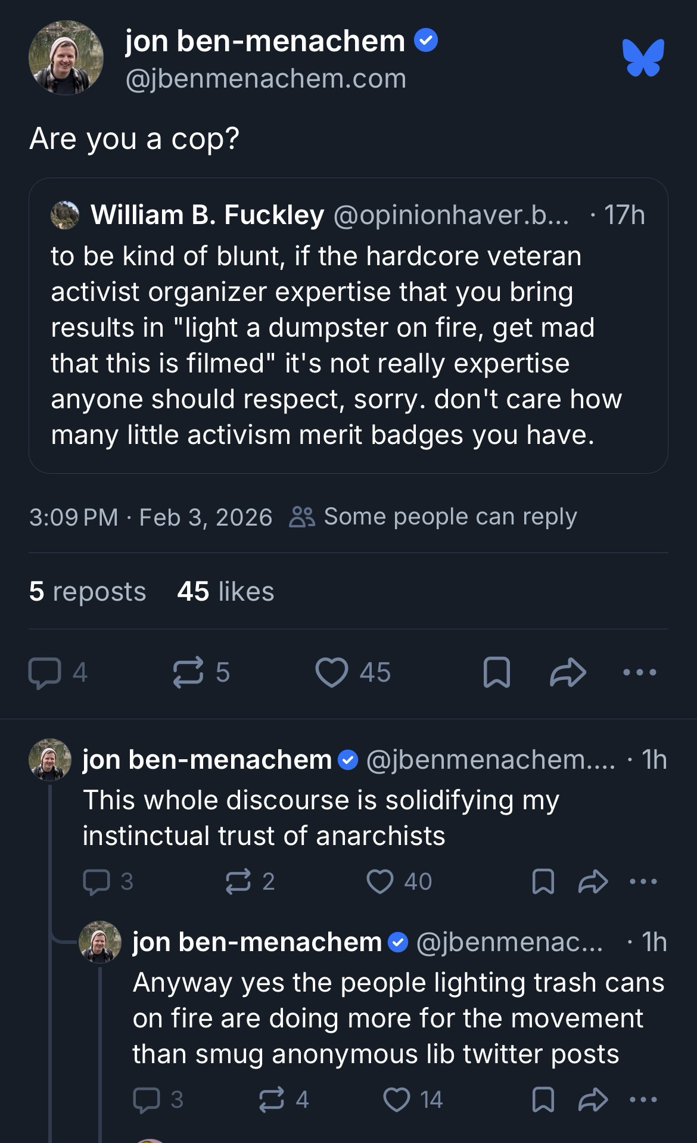Click the Bluesky butterfly logo

pos(643,58)
